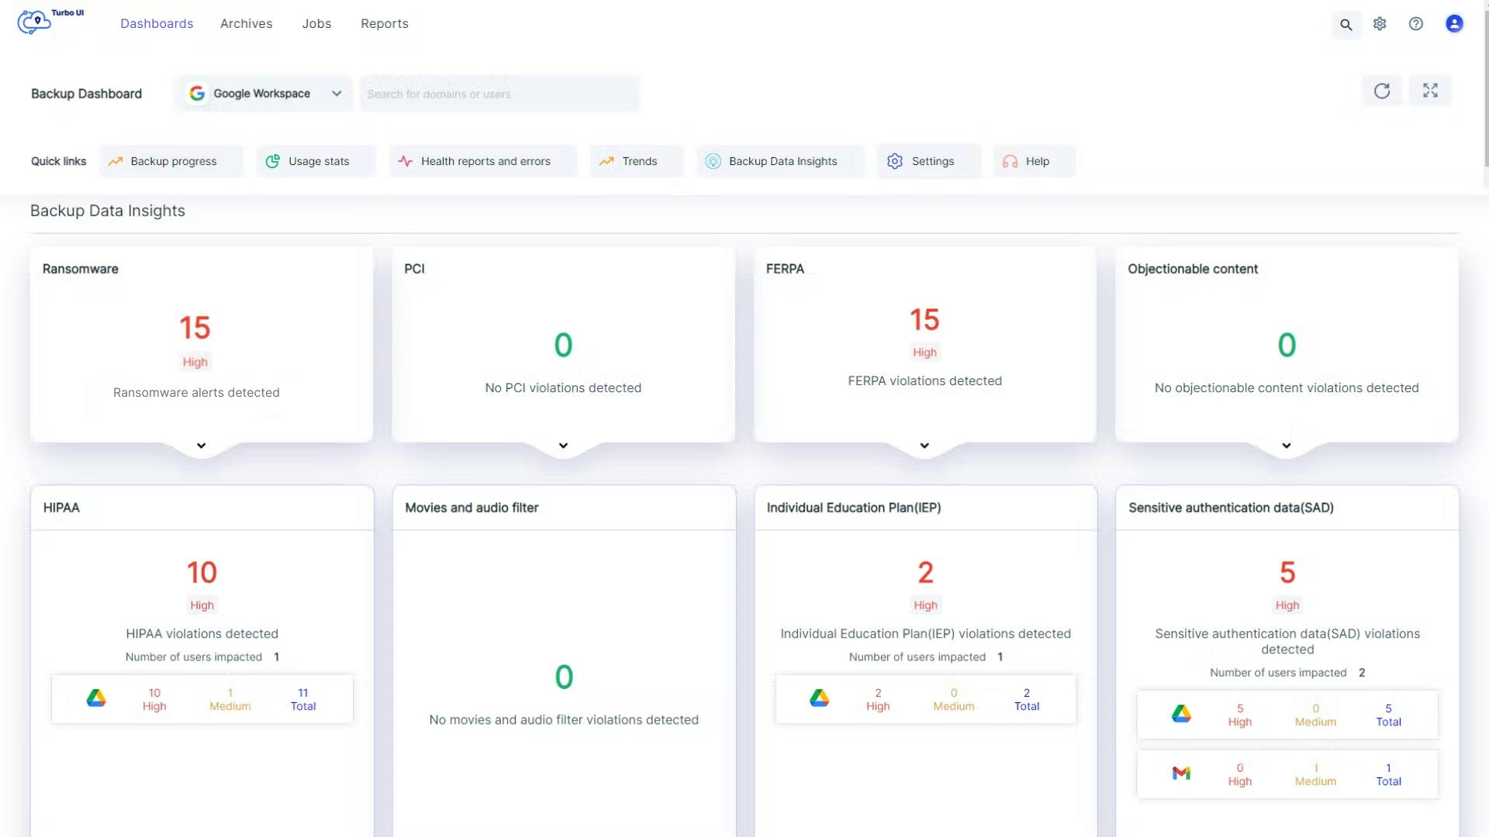Toggle fullscreen expand icon
This screenshot has height=837, width=1489.
(1430, 91)
